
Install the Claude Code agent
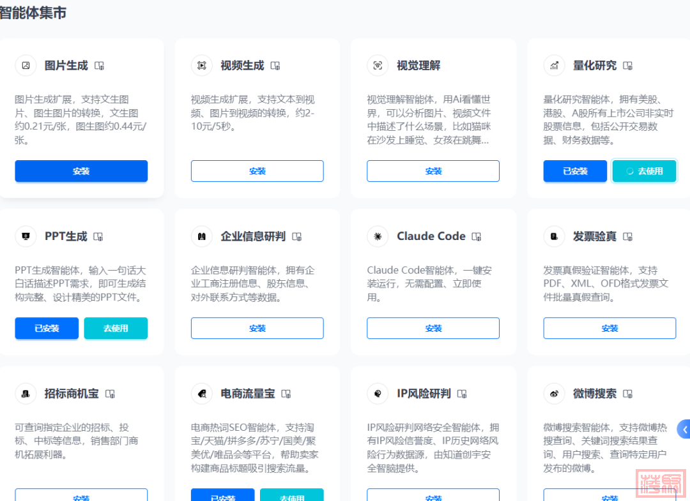pos(433,328)
